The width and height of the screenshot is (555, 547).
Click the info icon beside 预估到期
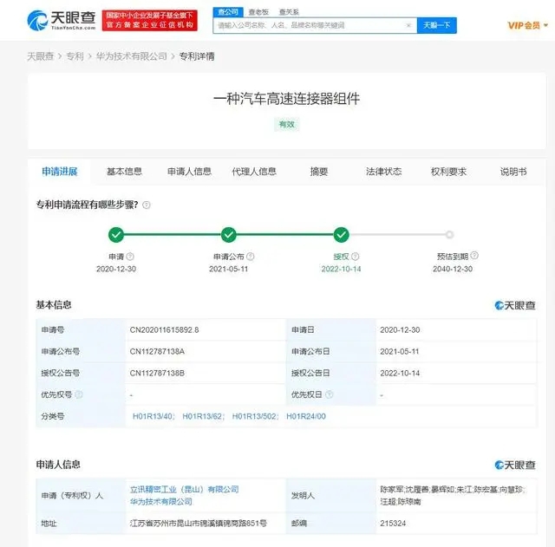point(474,257)
